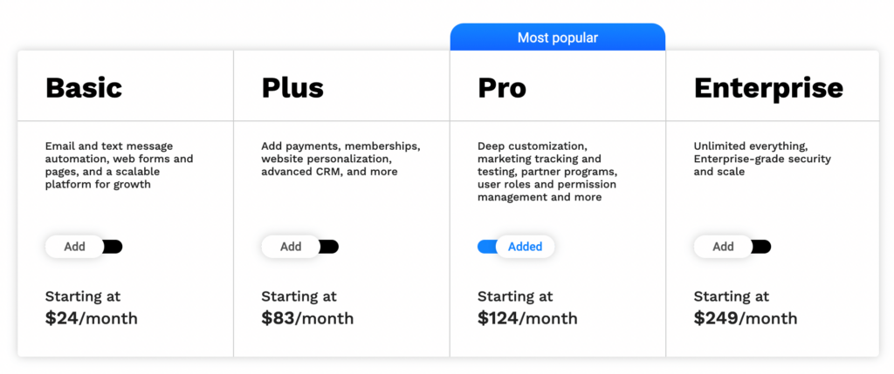This screenshot has height=374, width=894.
Task: Click the Pro description about deep customization
Action: pyautogui.click(x=548, y=172)
